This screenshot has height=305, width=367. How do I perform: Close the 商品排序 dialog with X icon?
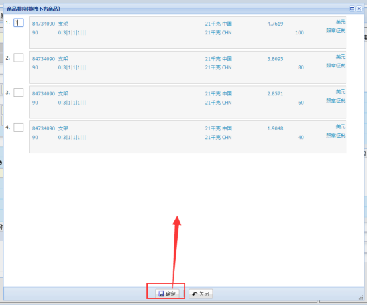coord(359,9)
